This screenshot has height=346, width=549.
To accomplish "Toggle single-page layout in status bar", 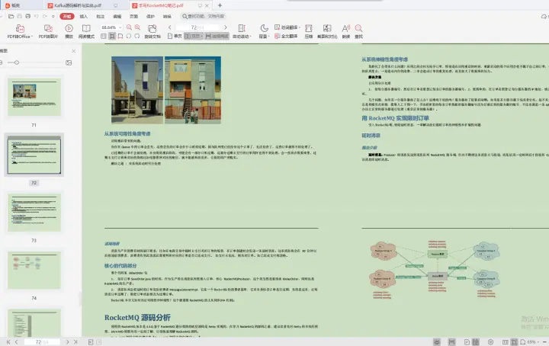I will (x=467, y=341).
